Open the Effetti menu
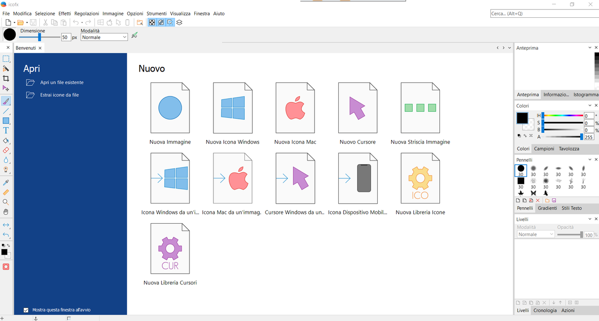 (65, 14)
